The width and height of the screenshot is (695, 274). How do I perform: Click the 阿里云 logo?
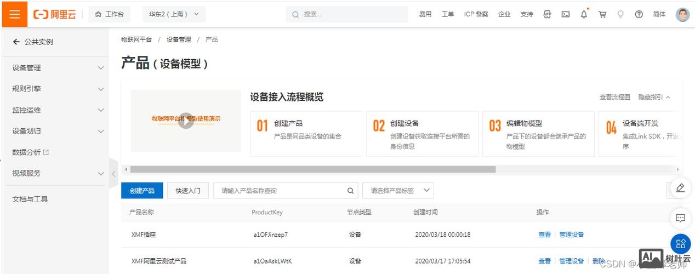55,14
